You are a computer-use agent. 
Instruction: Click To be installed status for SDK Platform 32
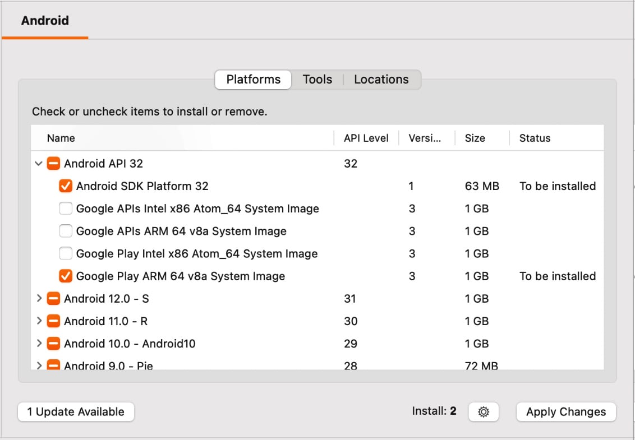tap(558, 186)
